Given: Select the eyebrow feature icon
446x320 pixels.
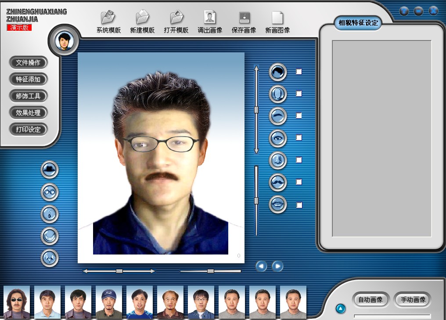Looking at the screenshot, I should (277, 116).
